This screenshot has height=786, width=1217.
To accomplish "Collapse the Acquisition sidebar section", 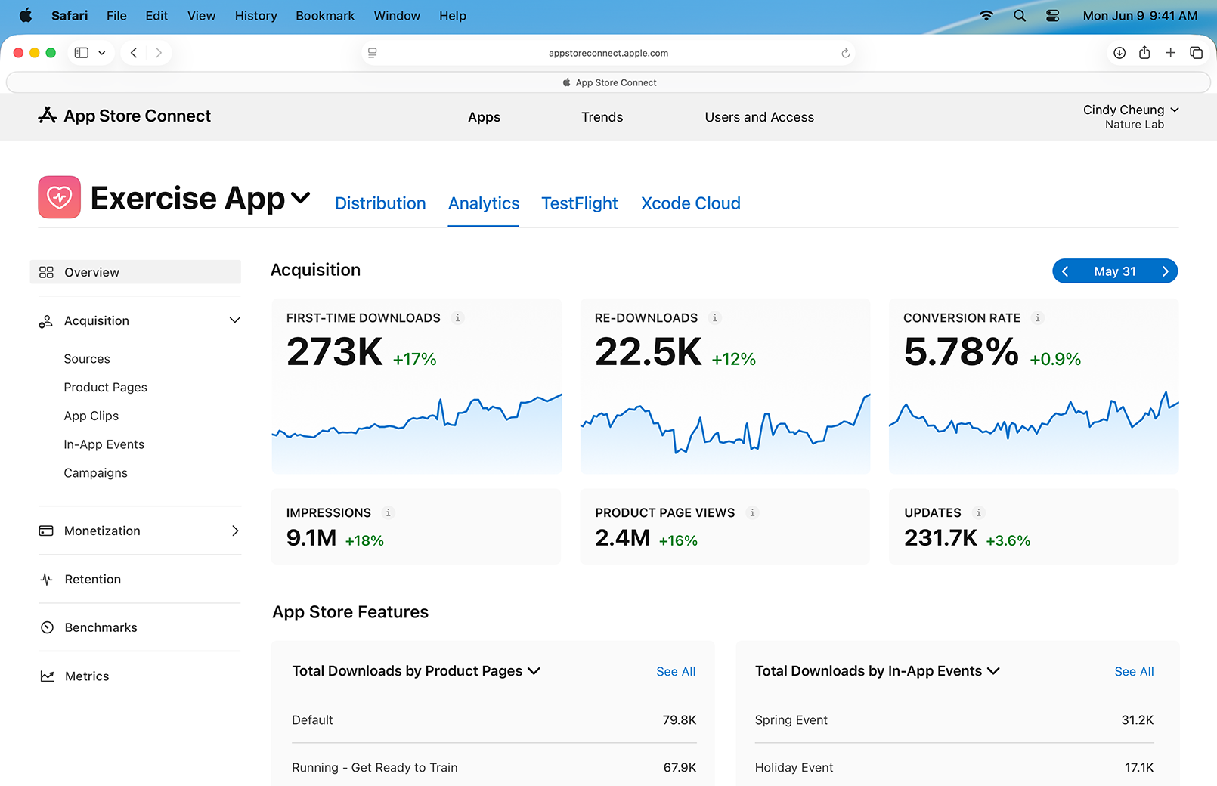I will point(234,320).
